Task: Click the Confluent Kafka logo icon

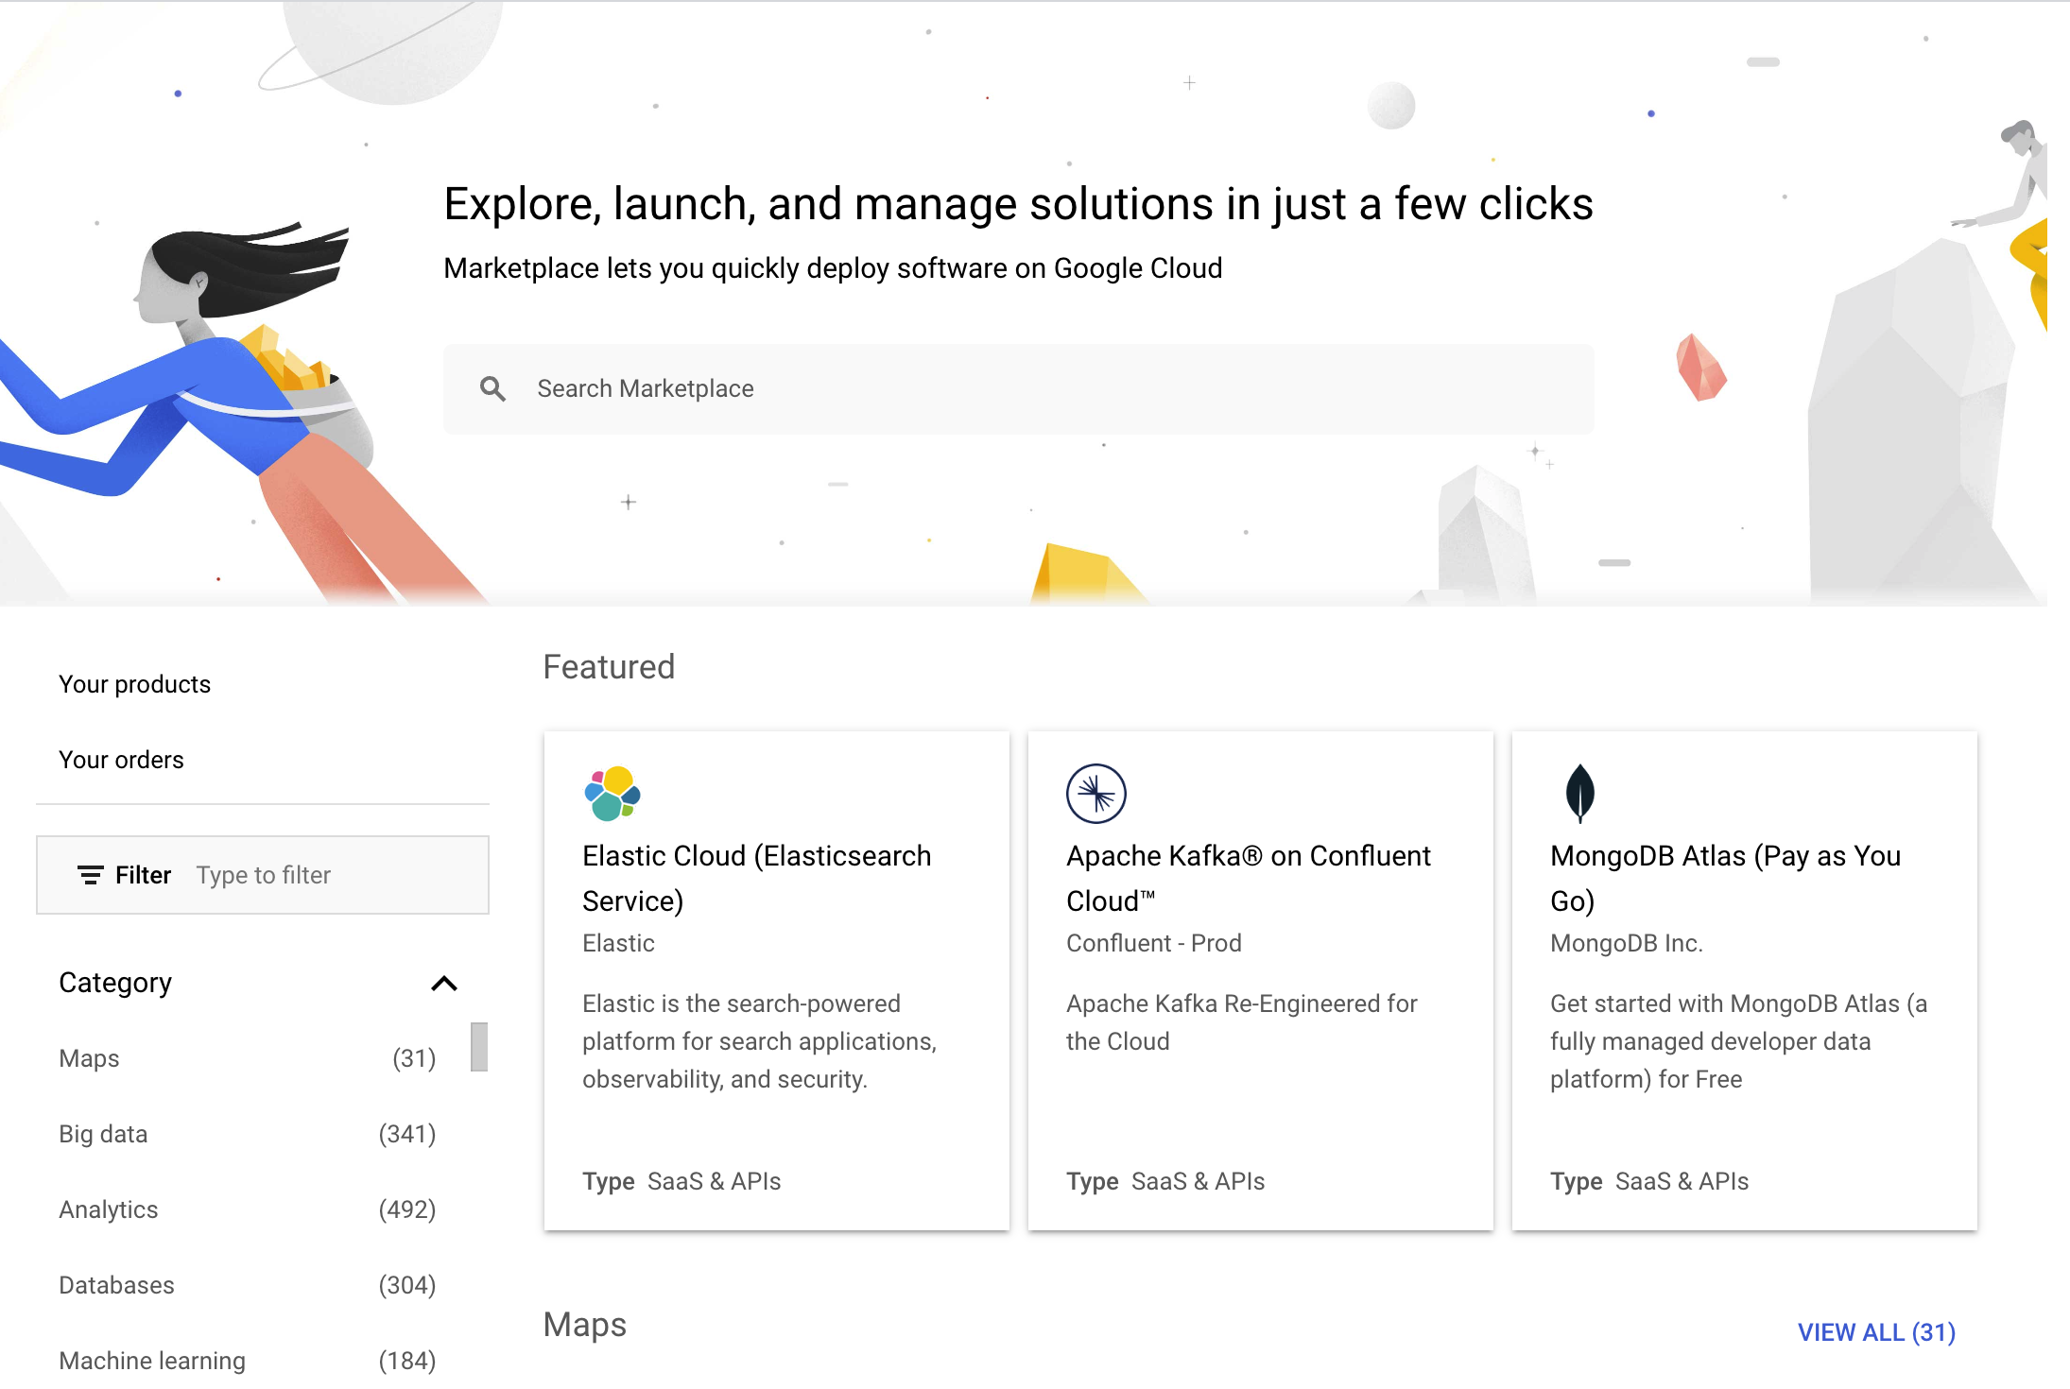Action: pos(1096,794)
